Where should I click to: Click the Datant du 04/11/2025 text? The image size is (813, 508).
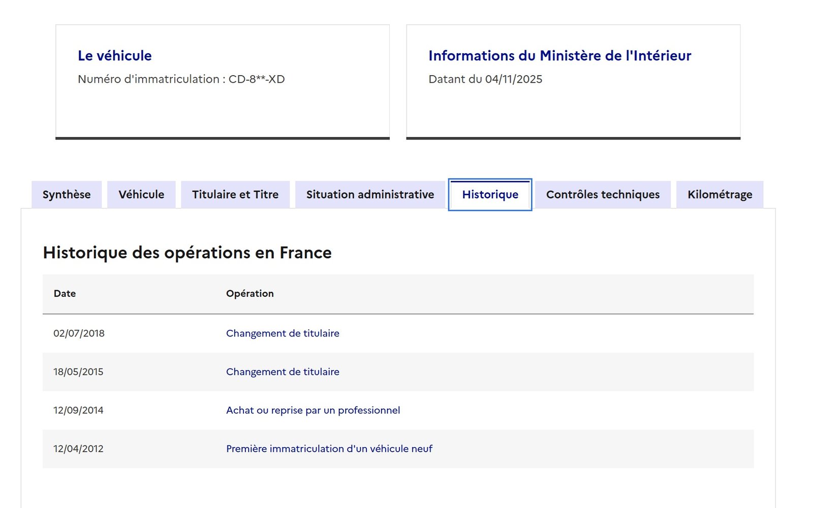click(x=485, y=79)
